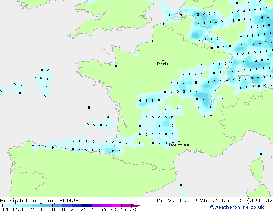
Task: Pick the 0.5–1 mm legend swatch
Action: [17, 205]
